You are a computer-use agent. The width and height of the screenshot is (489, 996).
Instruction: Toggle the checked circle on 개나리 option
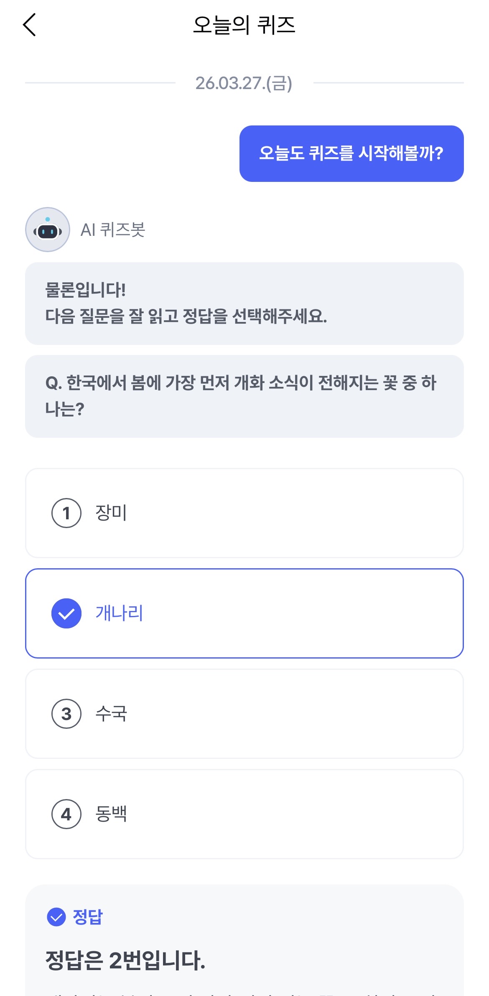(x=66, y=613)
